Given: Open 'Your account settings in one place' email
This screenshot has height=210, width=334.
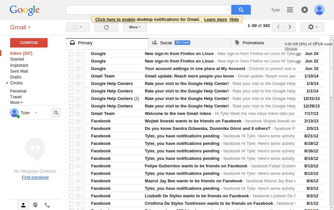Looking at the screenshot, I should coord(195,69).
